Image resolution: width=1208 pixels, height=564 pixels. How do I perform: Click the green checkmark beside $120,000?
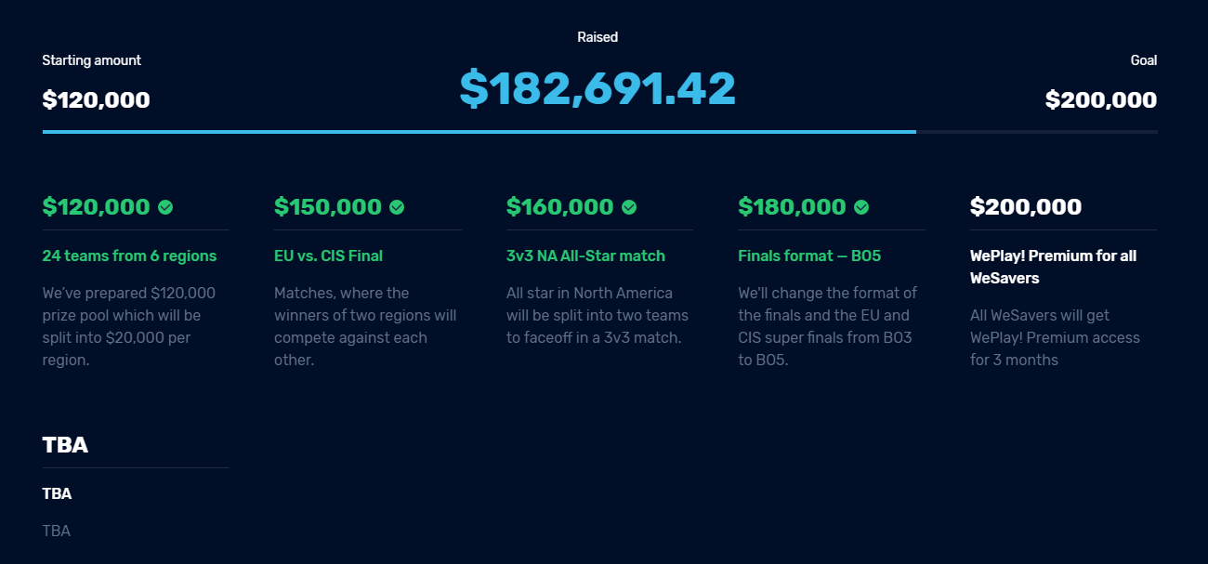click(x=165, y=207)
